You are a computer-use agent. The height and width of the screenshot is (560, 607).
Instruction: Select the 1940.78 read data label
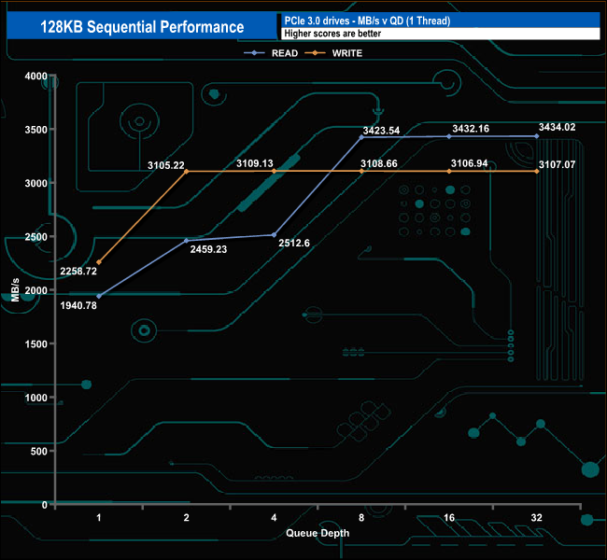78,306
